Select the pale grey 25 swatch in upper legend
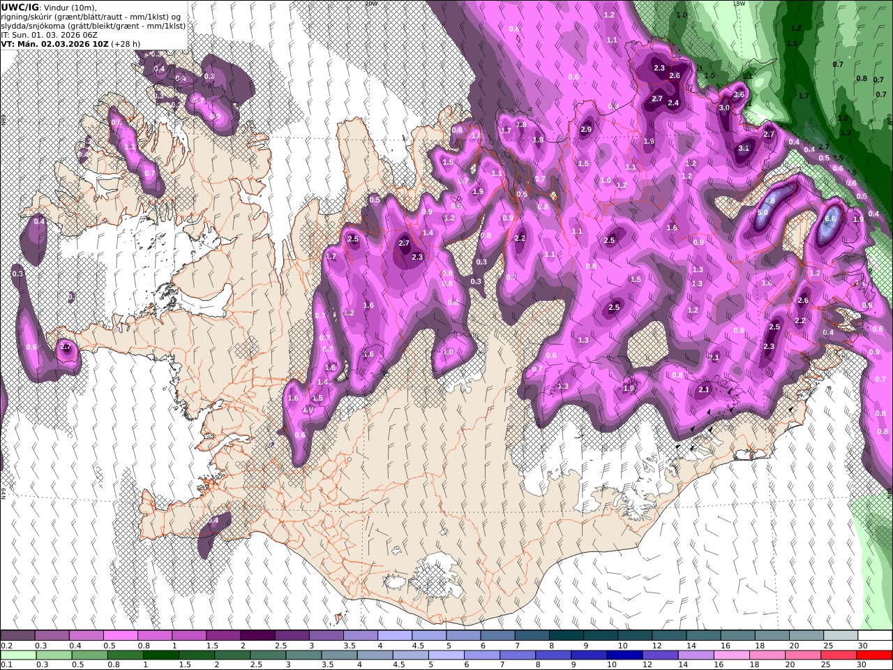893x670 pixels. click(x=840, y=635)
